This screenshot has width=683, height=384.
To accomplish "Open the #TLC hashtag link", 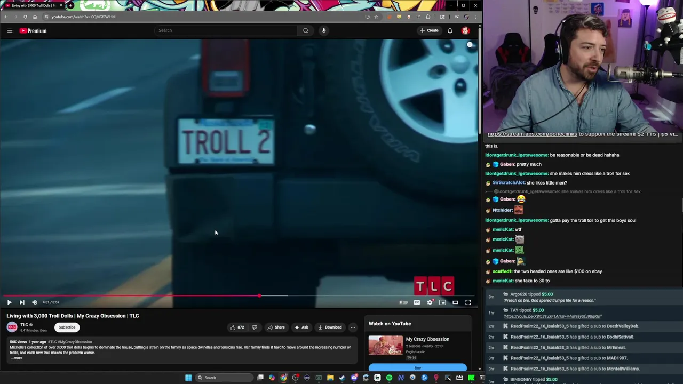I will (52, 342).
